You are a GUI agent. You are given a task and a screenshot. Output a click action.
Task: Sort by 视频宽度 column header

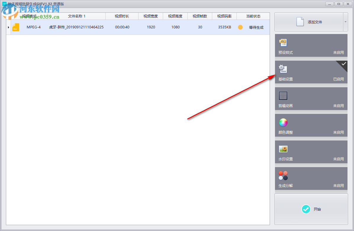(x=151, y=16)
